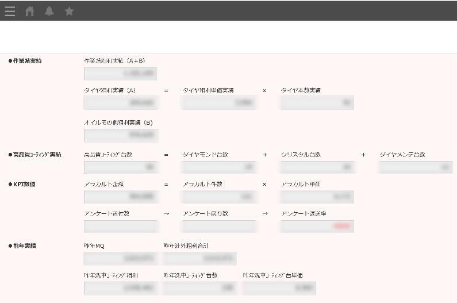Click the 作業系粗利実績 (A+B) field
The image size is (457, 303).
120,74
